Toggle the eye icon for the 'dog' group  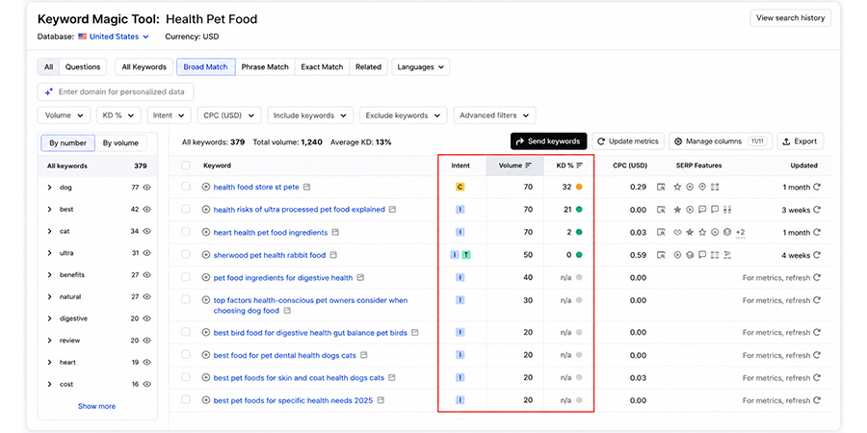(147, 188)
